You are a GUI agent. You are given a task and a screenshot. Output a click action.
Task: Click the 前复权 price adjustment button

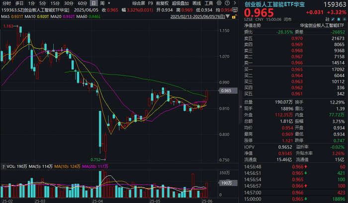point(162,3)
